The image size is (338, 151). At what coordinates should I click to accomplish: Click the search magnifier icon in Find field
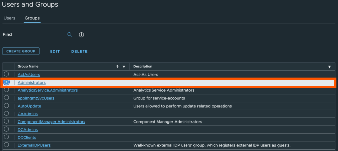(x=70, y=34)
